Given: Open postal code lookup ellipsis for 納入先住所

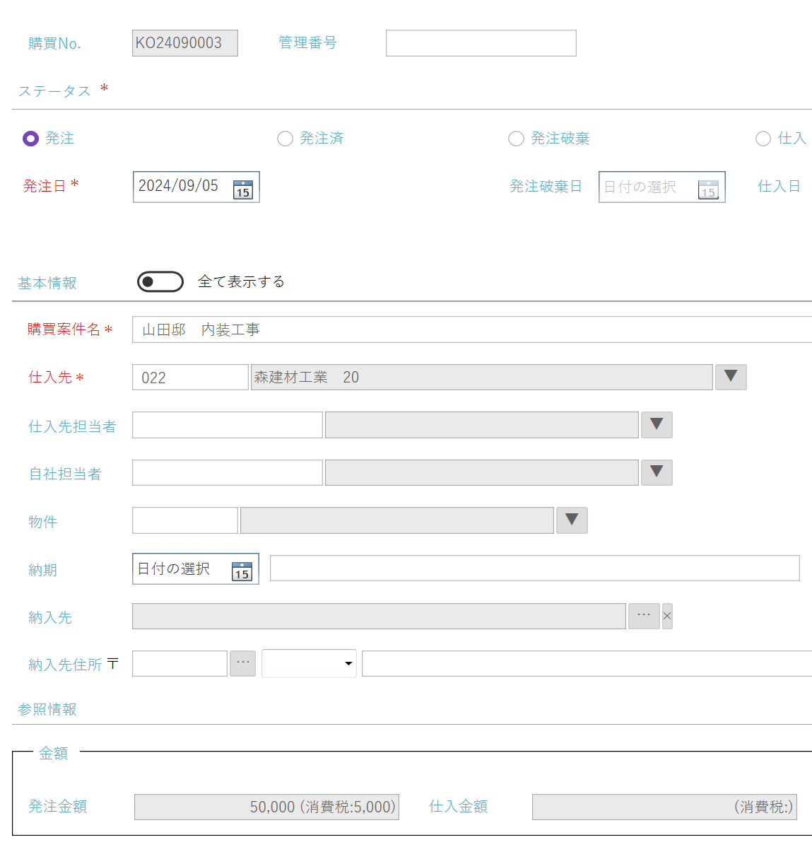Looking at the screenshot, I should coord(243,663).
